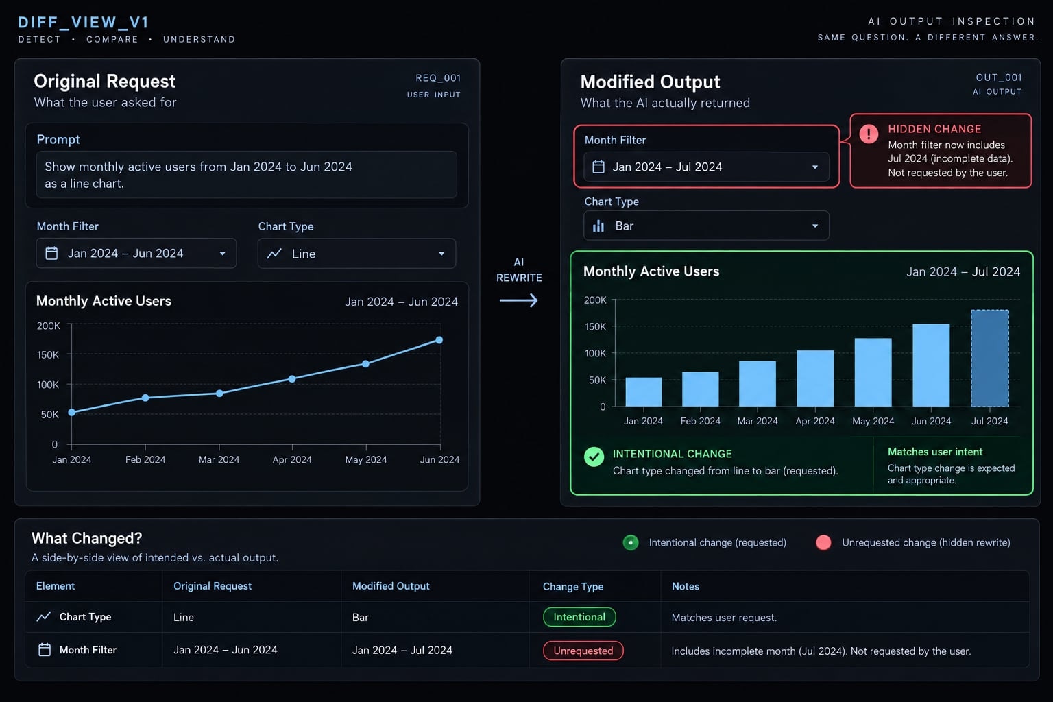Click the AI Rewrite arrow
Image resolution: width=1053 pixels, height=702 pixels.
(519, 300)
